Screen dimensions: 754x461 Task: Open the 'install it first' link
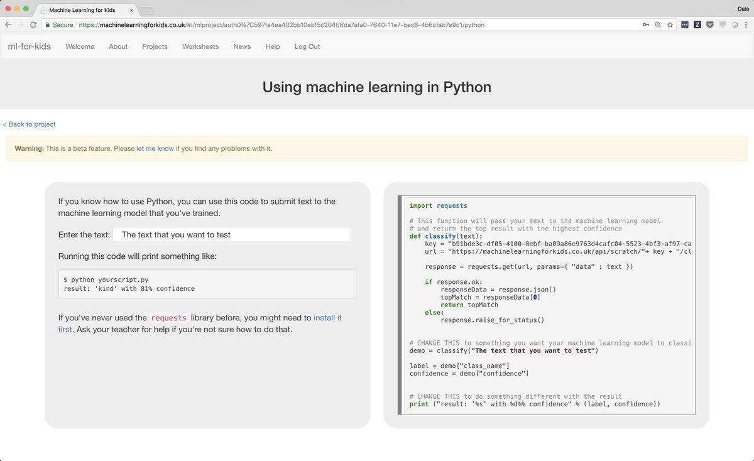[x=327, y=318]
